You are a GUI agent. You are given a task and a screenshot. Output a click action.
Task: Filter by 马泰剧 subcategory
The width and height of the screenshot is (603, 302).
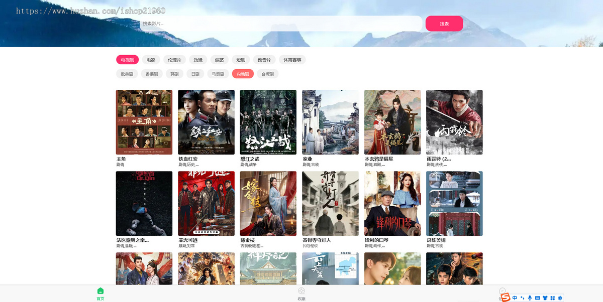click(x=218, y=74)
